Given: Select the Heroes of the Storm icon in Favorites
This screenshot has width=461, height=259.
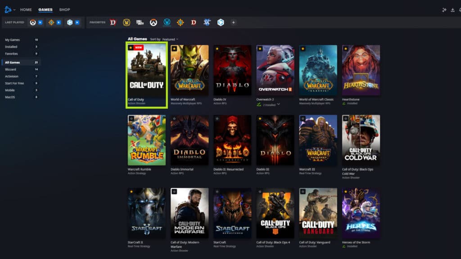Looking at the screenshot, I should 220,22.
